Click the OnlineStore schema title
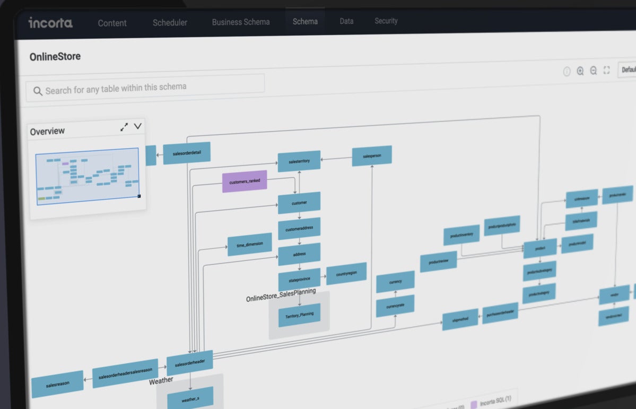Screen dimensions: 636x409 pyautogui.click(x=55, y=56)
